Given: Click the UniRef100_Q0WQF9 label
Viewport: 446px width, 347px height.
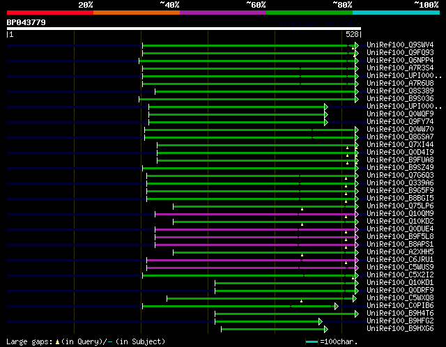Looking at the screenshot, I should click(x=400, y=114).
